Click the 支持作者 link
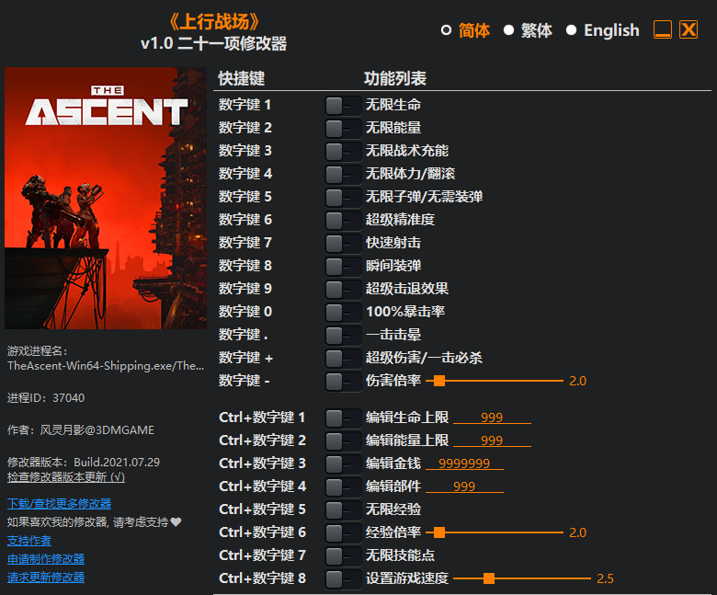 pos(29,541)
